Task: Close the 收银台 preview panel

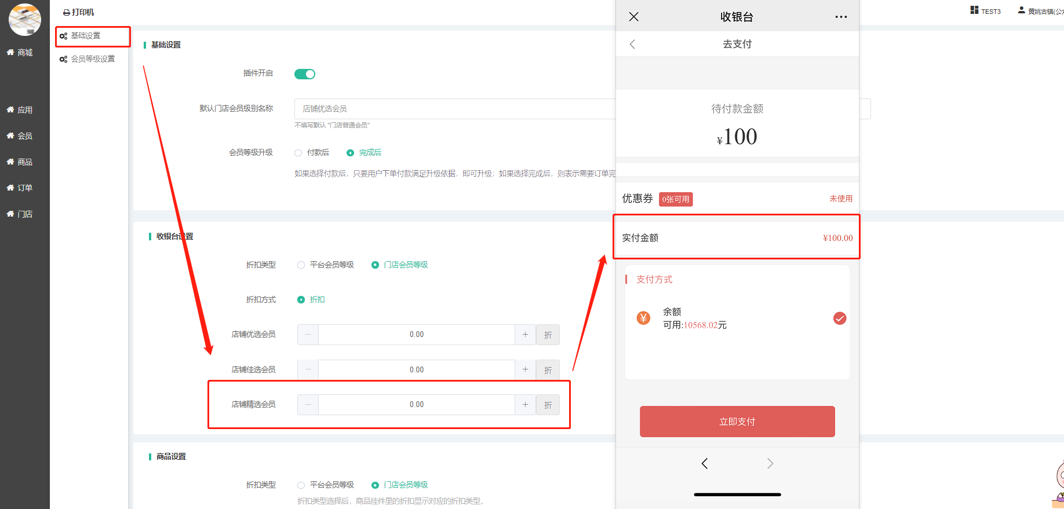Action: [633, 17]
